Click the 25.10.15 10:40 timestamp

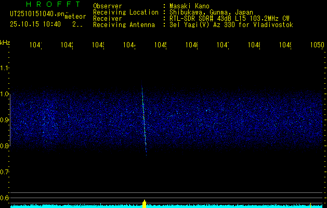pos(35,24)
